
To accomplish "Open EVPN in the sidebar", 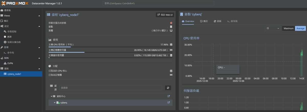I will [x=10, y=63].
